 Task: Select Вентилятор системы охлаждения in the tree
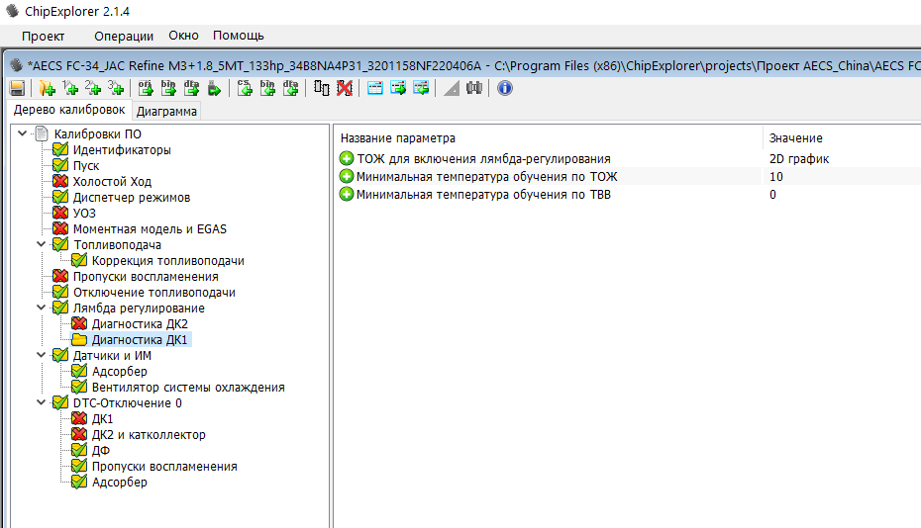pos(188,388)
